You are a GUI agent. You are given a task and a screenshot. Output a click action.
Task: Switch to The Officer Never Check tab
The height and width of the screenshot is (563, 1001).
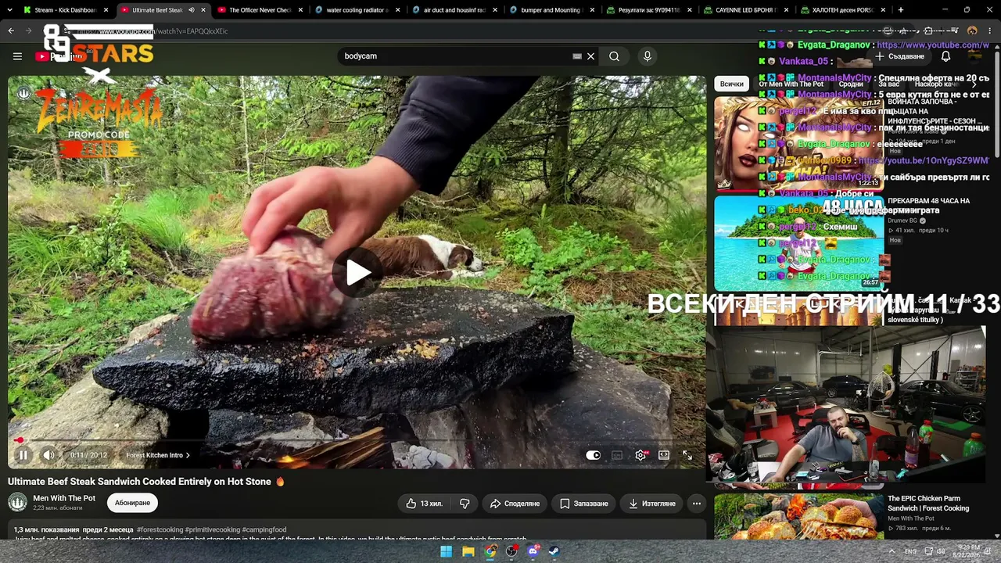click(x=259, y=10)
